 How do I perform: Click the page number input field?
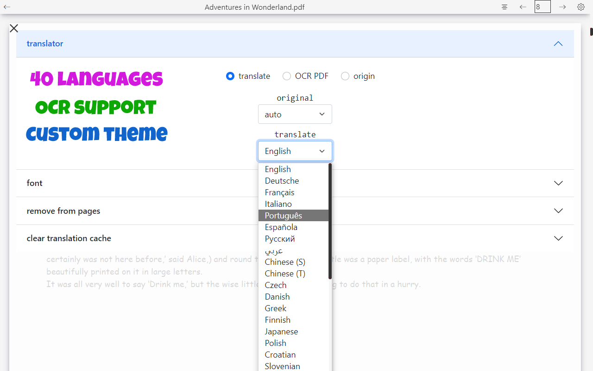pos(543,7)
